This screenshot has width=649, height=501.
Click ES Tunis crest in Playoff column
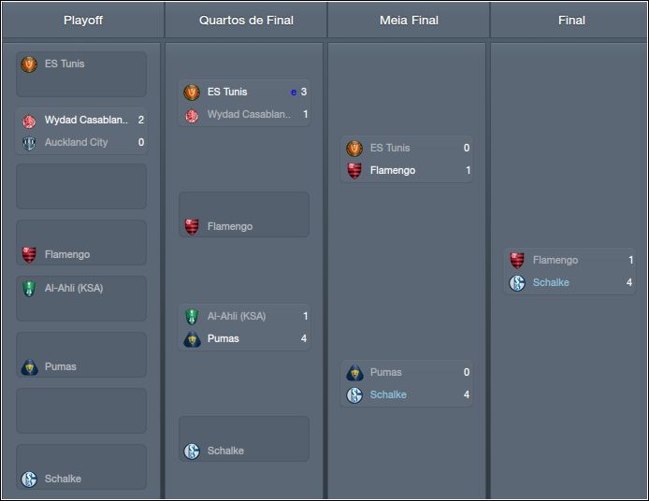(x=29, y=64)
